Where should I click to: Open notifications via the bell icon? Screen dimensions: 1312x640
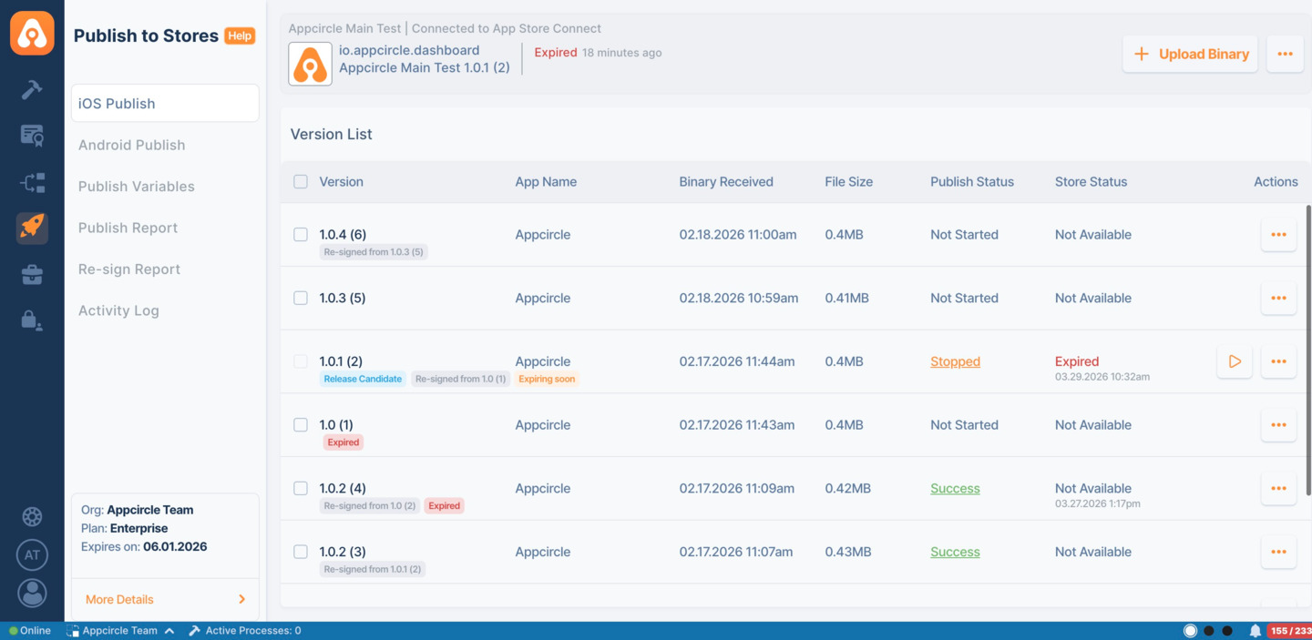[x=1256, y=630]
